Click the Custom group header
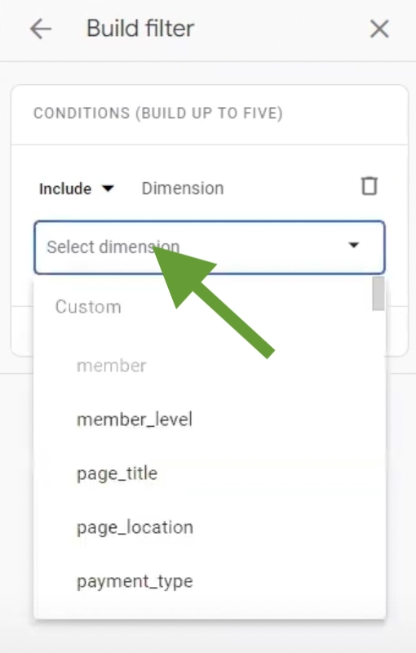Image resolution: width=416 pixels, height=653 pixels. tap(88, 307)
